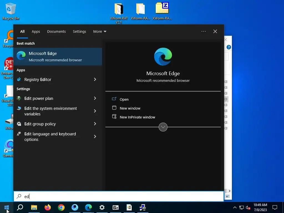Click the large Edge logo in preview pane
Screen dimensions: 284x213
pyautogui.click(x=163, y=57)
